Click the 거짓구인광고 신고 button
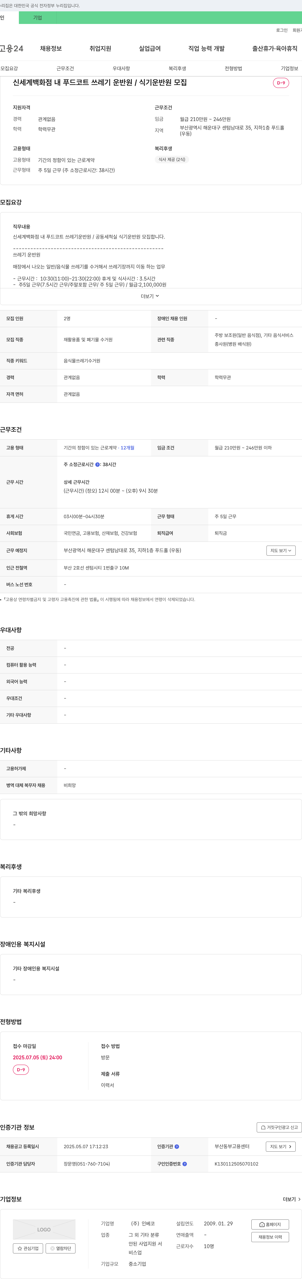Screen dimensions: 302x1279 (x=279, y=1128)
